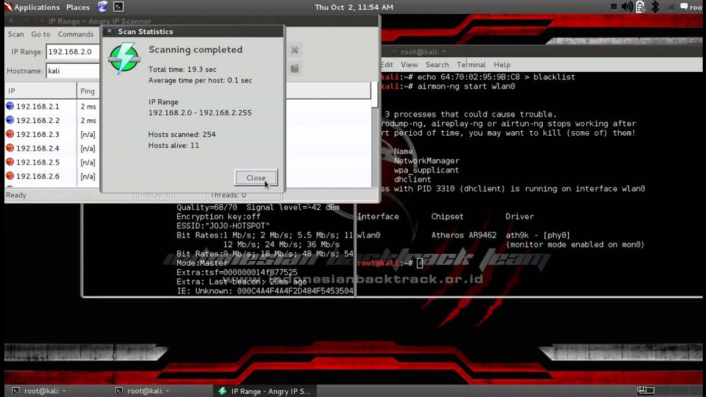Select the 192.168.2.6 host row

click(52, 176)
